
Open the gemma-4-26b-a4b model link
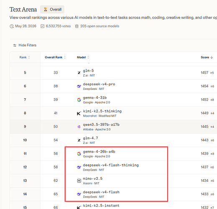99,152
